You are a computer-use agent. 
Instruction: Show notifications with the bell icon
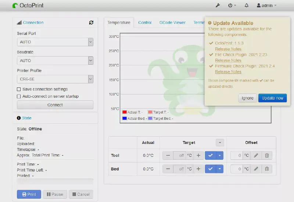point(247,6)
